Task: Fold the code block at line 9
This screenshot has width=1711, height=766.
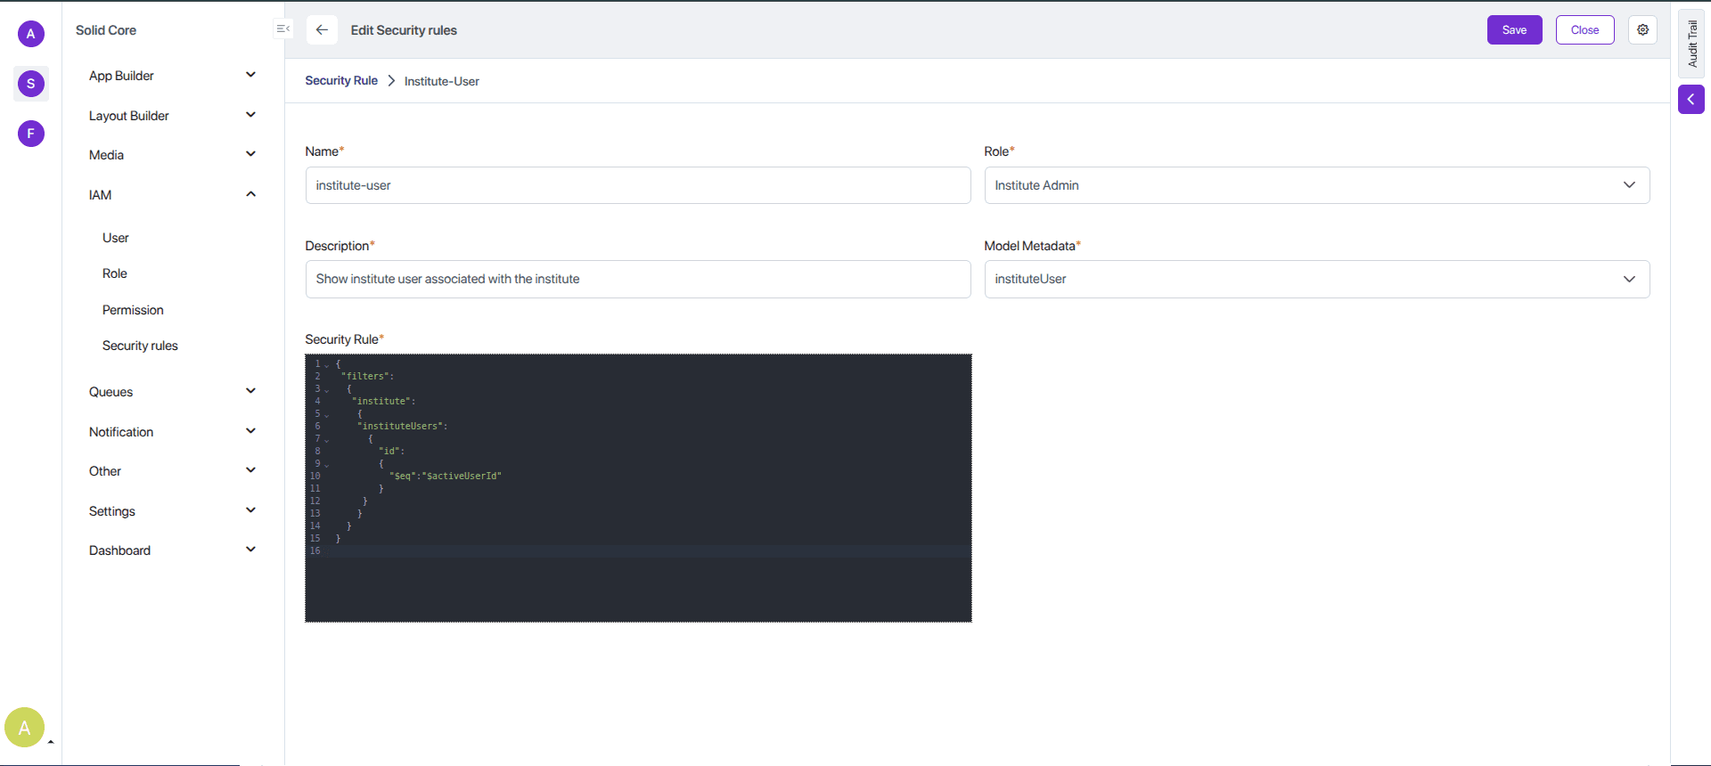Action: point(327,464)
